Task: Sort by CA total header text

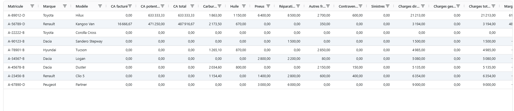Action: coord(180,6)
